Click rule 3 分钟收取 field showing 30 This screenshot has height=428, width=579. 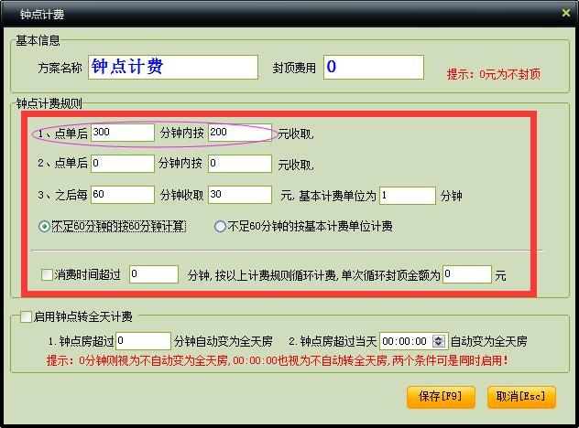click(240, 194)
